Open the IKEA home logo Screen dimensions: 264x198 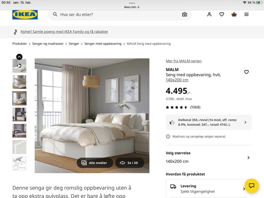click(x=25, y=15)
